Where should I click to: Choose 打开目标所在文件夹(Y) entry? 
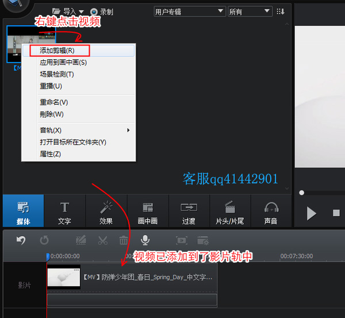[78, 142]
